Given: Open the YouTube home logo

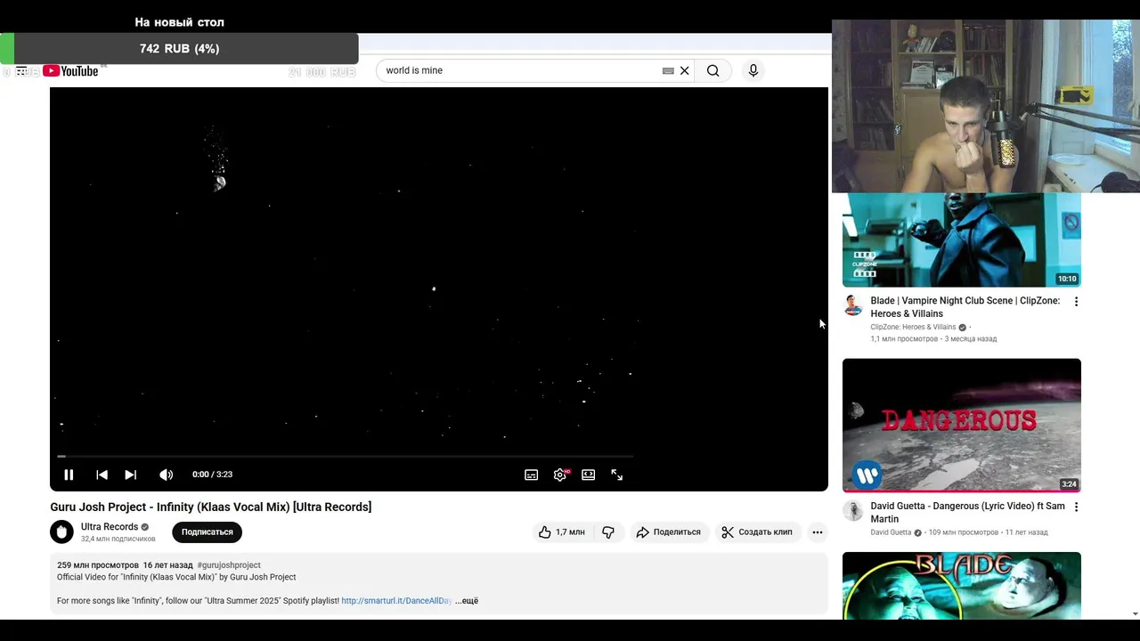Looking at the screenshot, I should coord(70,71).
